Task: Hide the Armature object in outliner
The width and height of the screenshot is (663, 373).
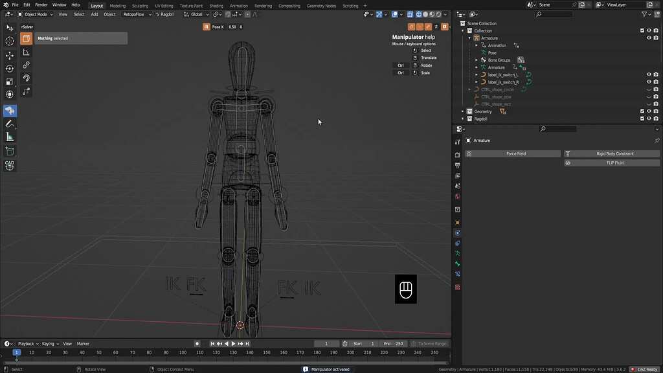Action: (649, 38)
